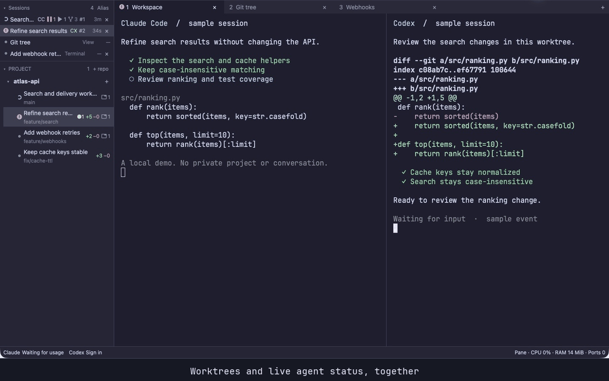609x381 pixels.
Task: Click the play icon in Search... session
Action: pos(60,19)
